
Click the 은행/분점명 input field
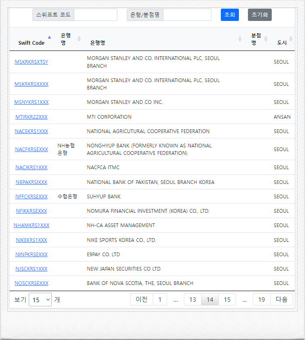pyautogui.click(x=187, y=15)
